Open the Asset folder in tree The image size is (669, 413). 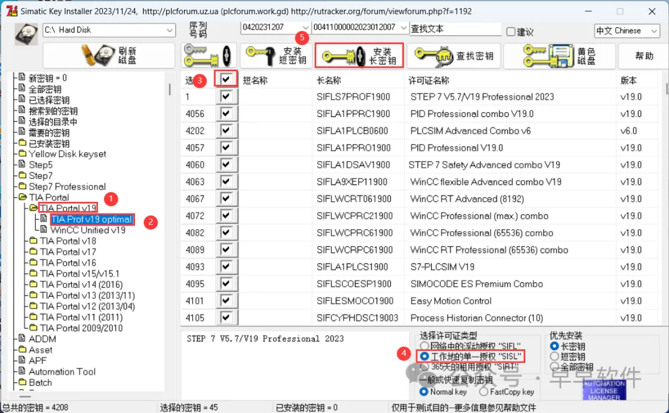click(40, 350)
